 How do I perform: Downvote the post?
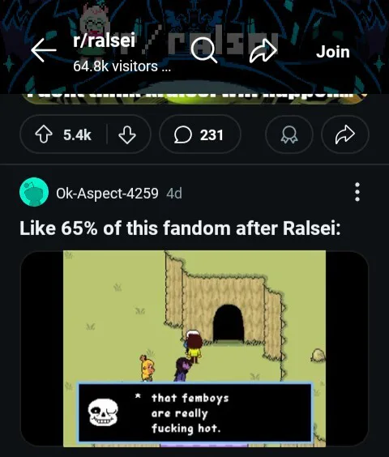(127, 135)
